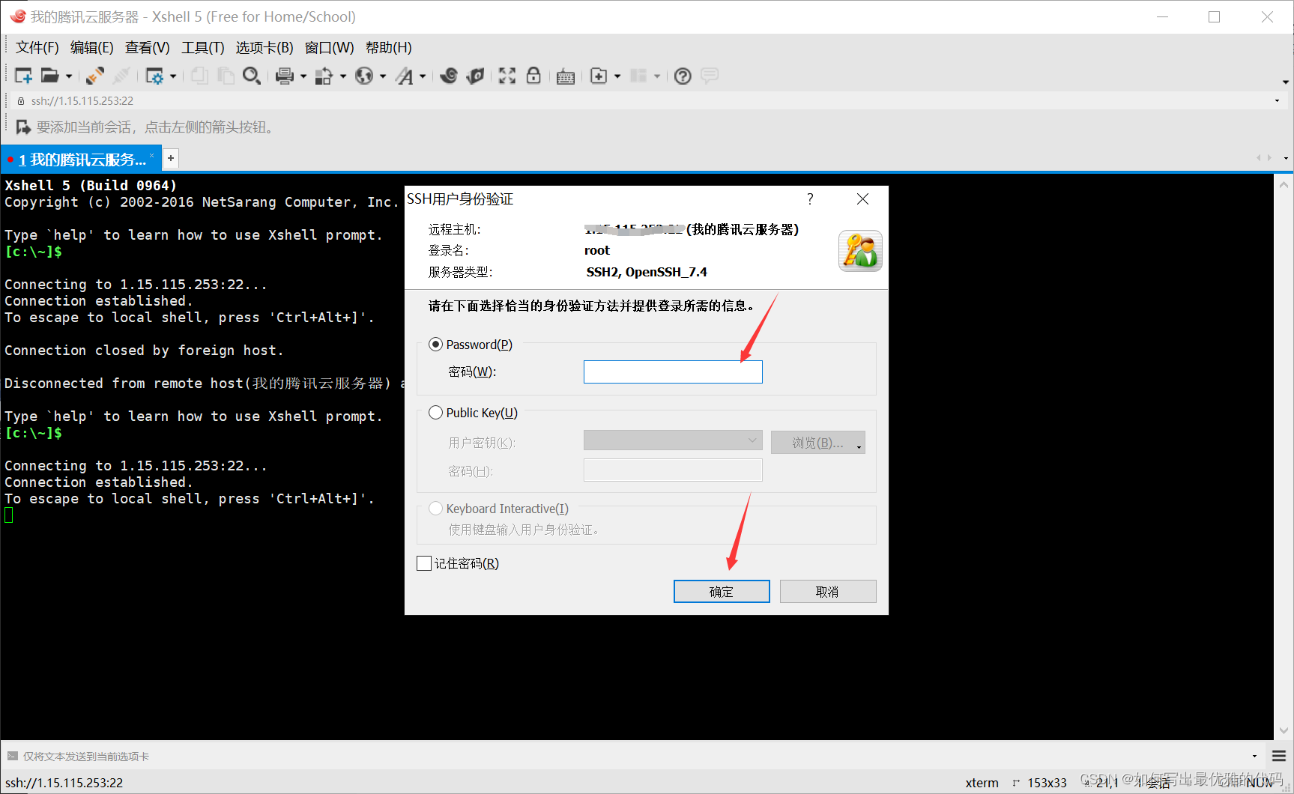Screen dimensions: 1294x794
Task: Open the tab list dropdown at right
Action: (1286, 158)
